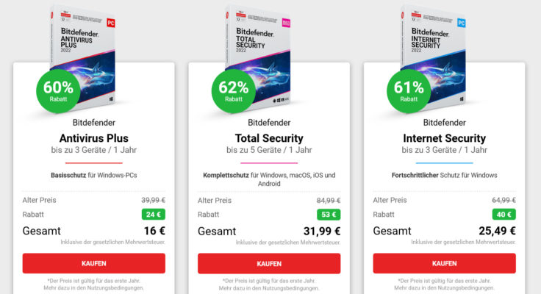The width and height of the screenshot is (541, 294).
Task: Click the 62% Rabatt green badge
Action: (x=234, y=91)
